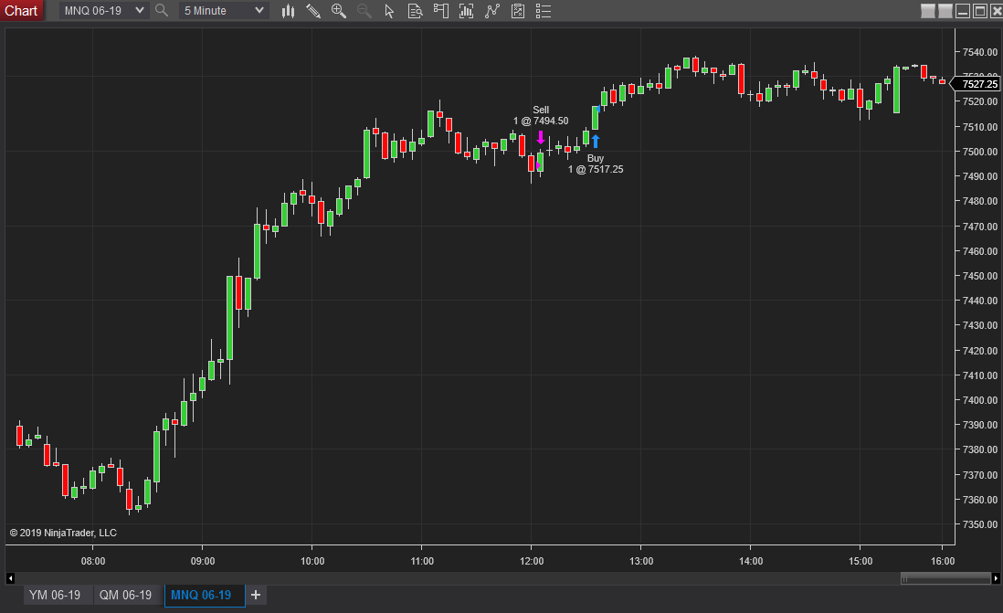This screenshot has width=1003, height=613.
Task: Click the current price marker 7527.25
Action: 976,84
